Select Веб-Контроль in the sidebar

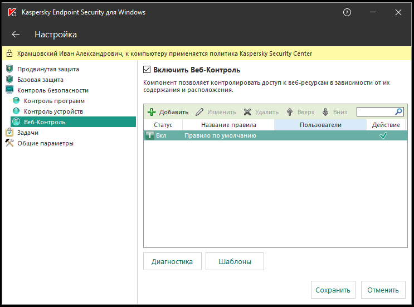[x=45, y=122]
